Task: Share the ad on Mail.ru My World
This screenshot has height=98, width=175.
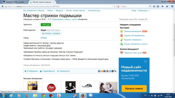Action: (112, 71)
